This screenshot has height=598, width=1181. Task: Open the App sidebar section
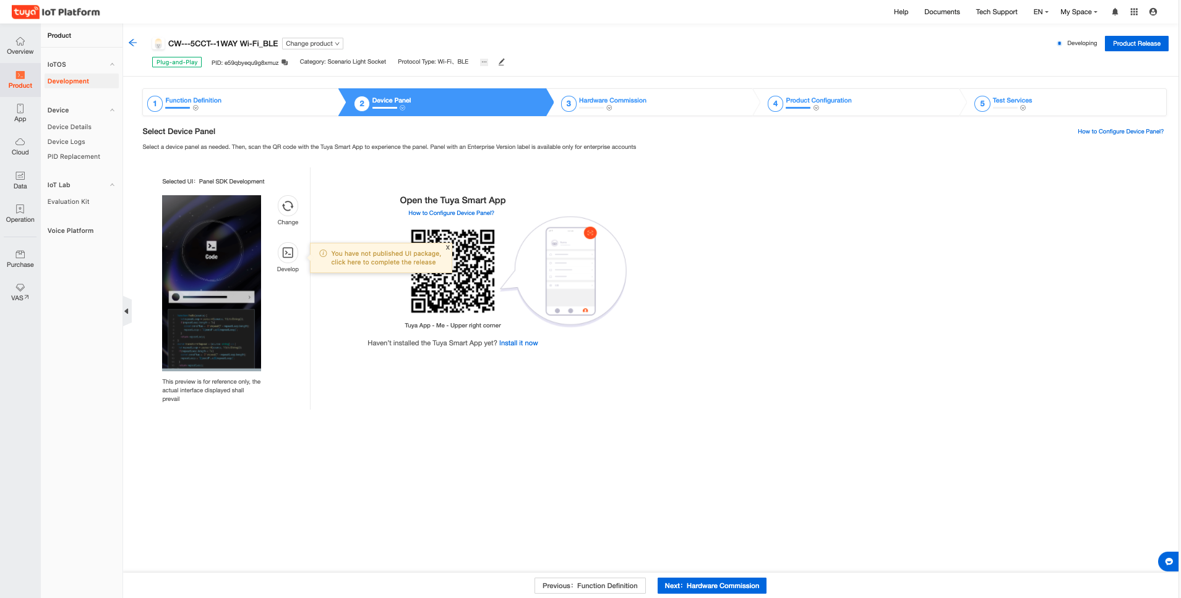coord(20,113)
